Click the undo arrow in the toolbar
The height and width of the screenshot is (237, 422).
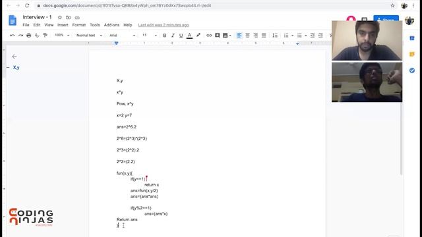coord(13,36)
